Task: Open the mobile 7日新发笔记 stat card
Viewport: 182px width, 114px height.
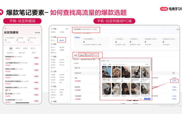Action: tap(21, 40)
